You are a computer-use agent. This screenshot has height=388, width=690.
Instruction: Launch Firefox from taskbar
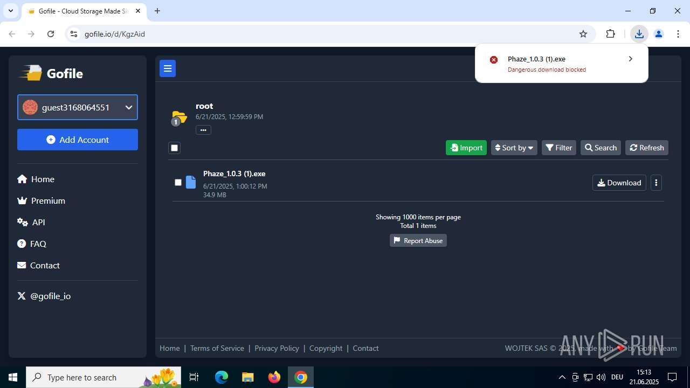pyautogui.click(x=274, y=377)
